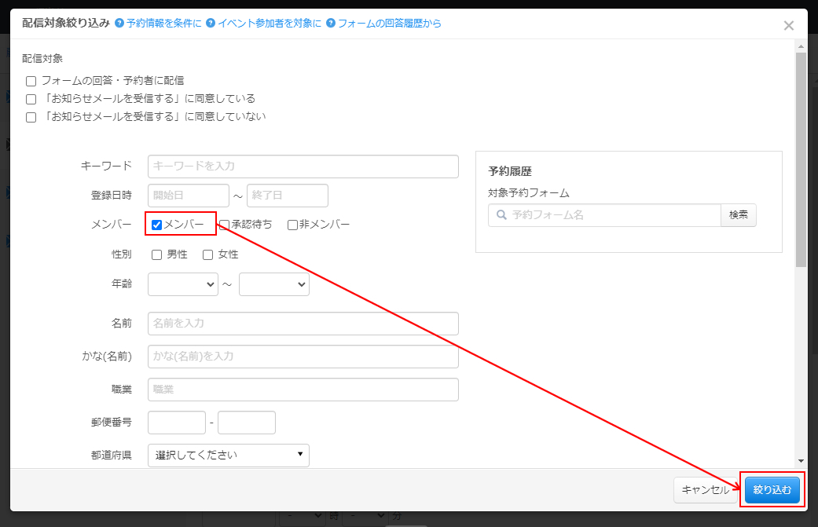Viewport: 818px width, 527px height.
Task: Click the 検索 button for 予約フォーム
Action: 739,215
